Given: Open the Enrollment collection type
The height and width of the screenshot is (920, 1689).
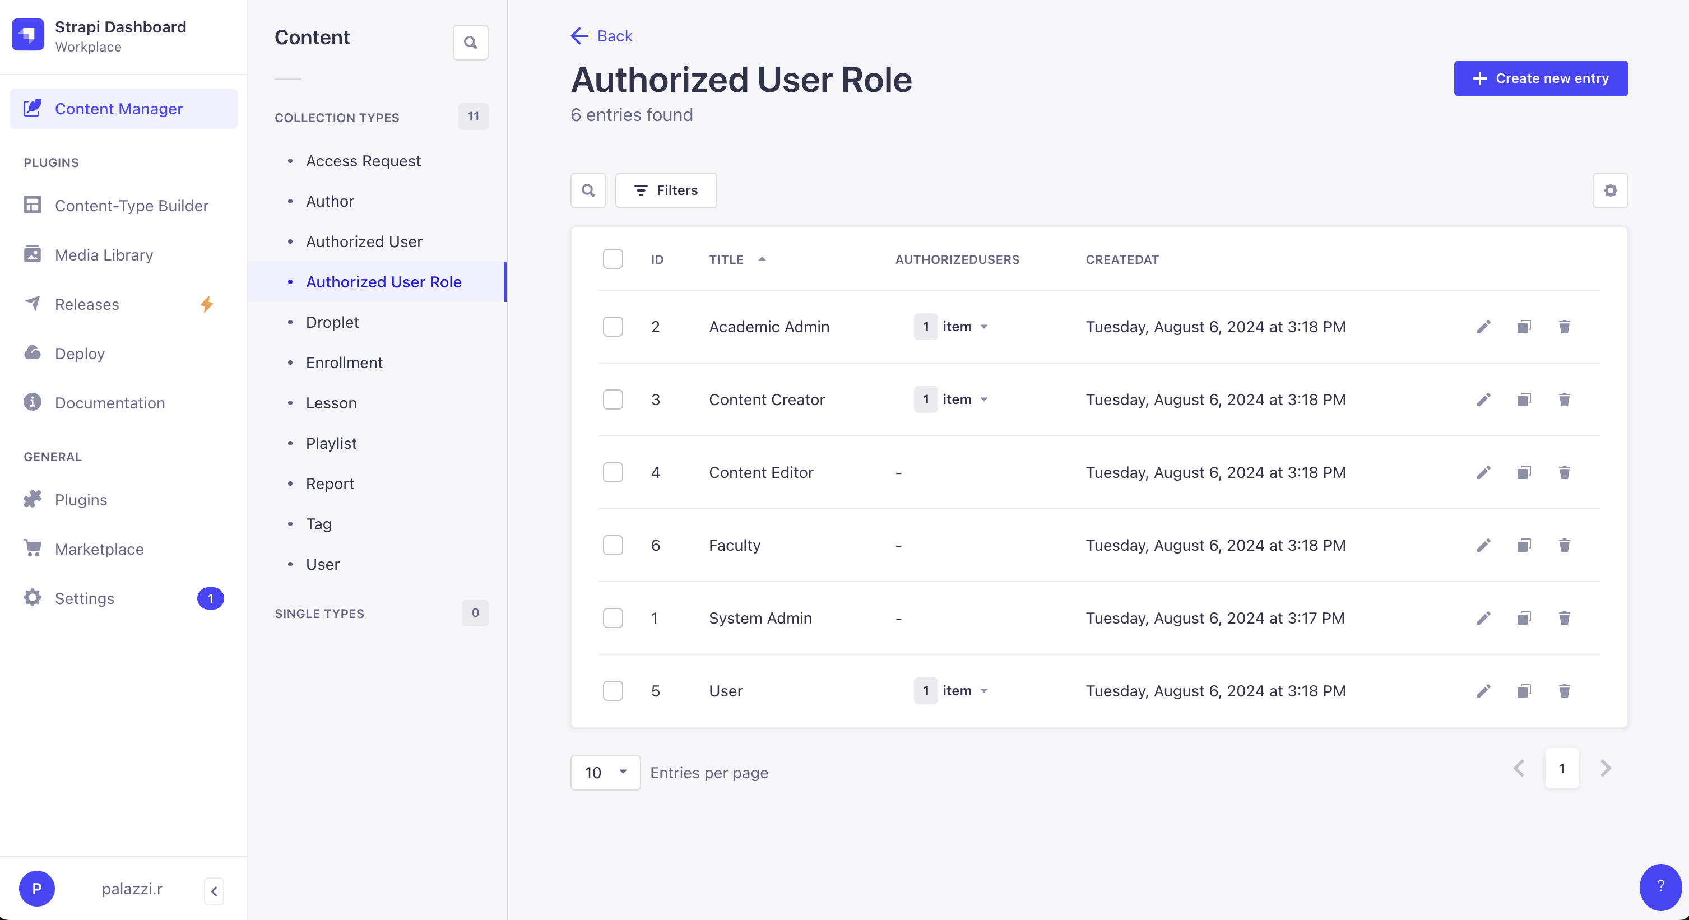Looking at the screenshot, I should pyautogui.click(x=344, y=363).
